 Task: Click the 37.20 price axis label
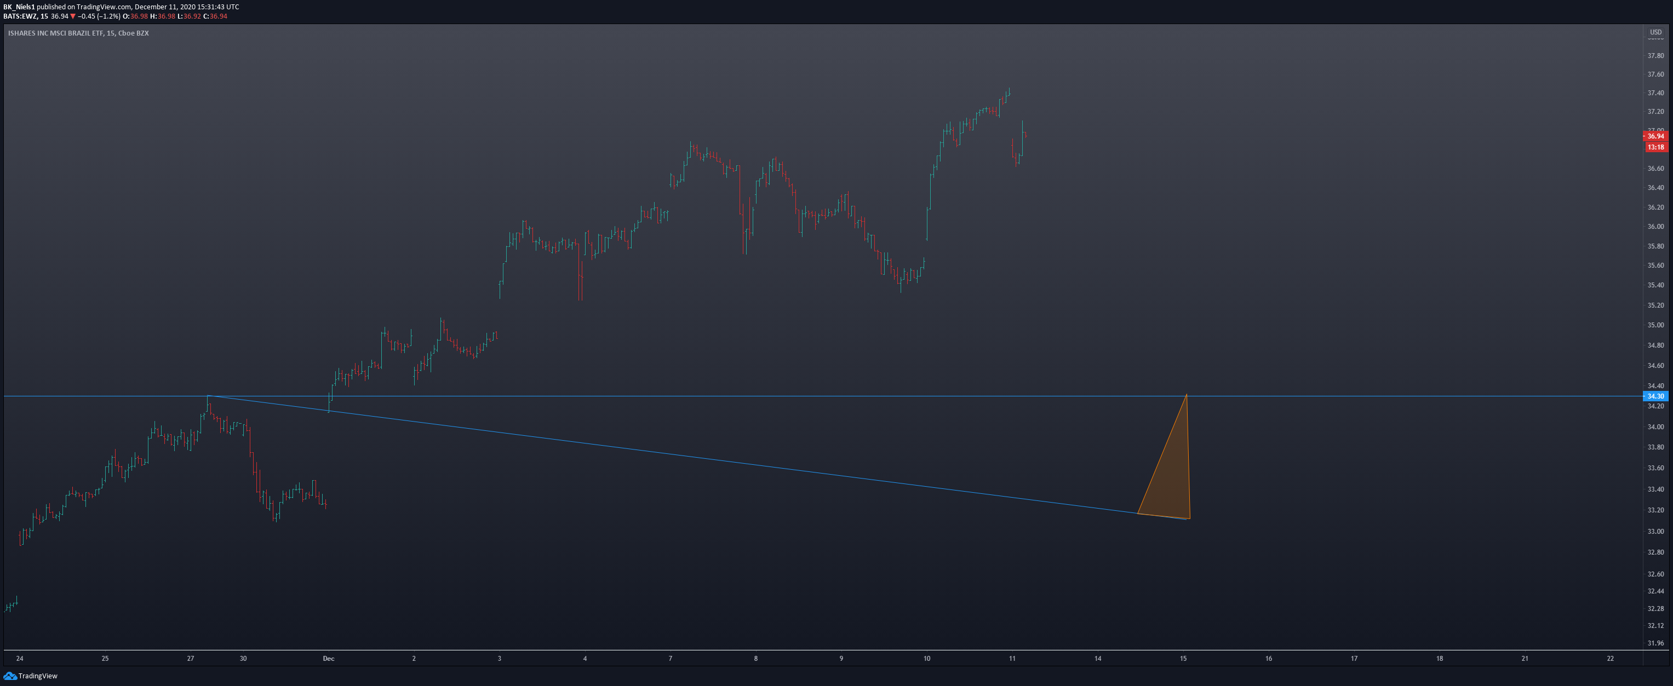[x=1655, y=112]
